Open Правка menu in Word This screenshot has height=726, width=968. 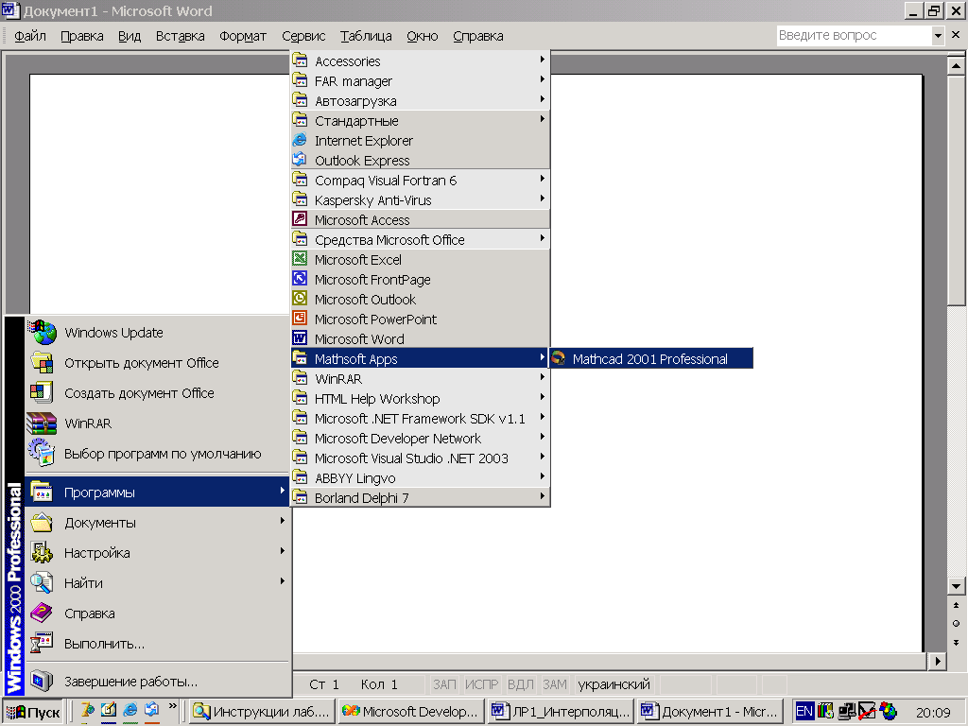pyautogui.click(x=82, y=36)
